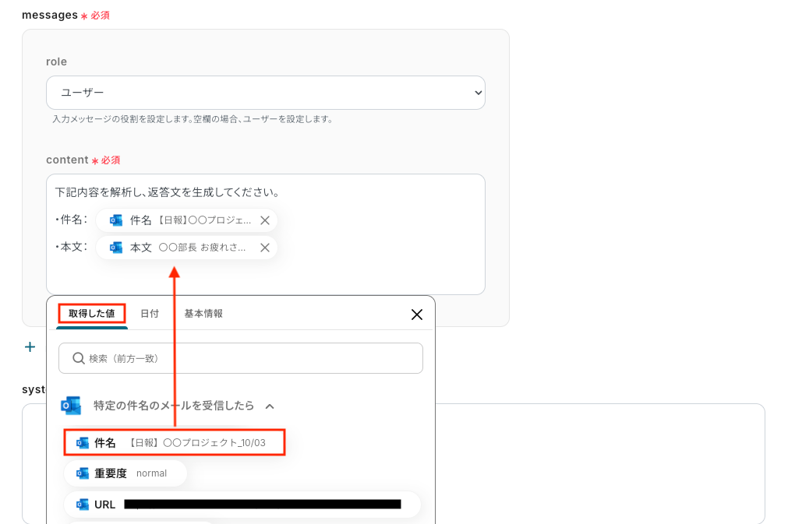This screenshot has width=795, height=524.
Task: Remove the 件名 chip from content
Action: pos(265,220)
